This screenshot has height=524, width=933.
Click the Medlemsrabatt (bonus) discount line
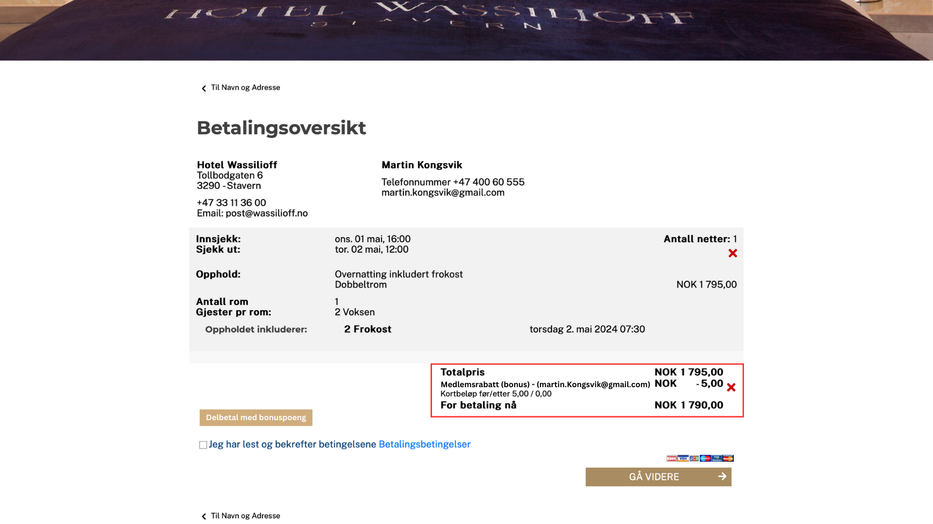coord(545,385)
